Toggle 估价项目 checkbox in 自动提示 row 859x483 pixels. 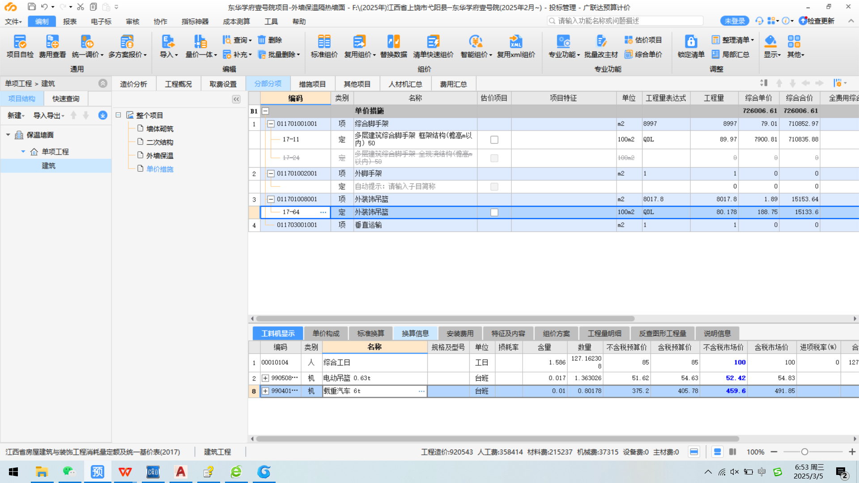pos(494,186)
